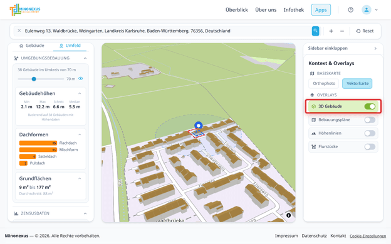The image size is (391, 244).
Task: Click the Flachdach orange bar
Action: 38,143
